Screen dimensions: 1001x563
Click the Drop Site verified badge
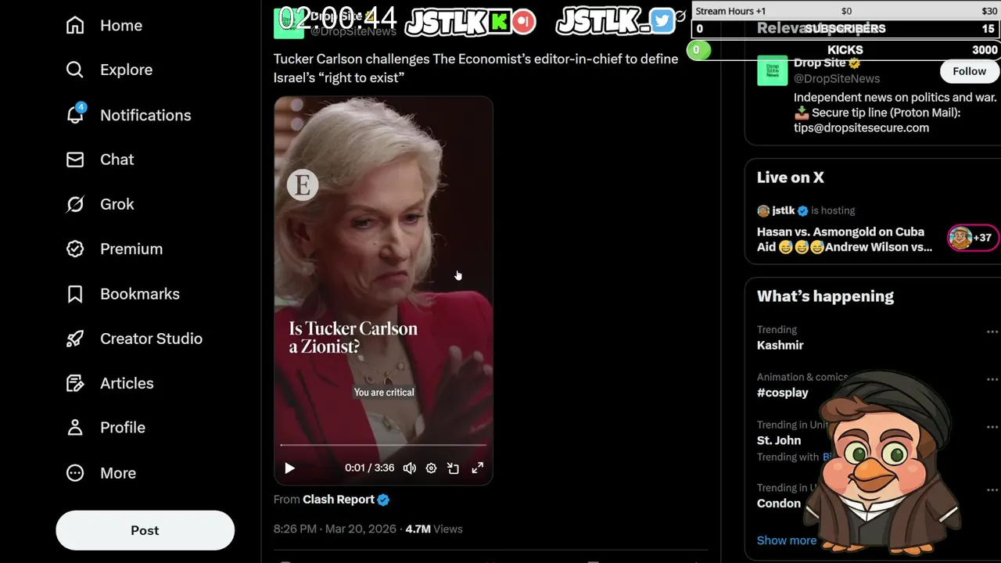click(855, 63)
